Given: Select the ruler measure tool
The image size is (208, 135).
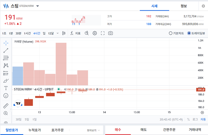Looking at the screenshot, I should click(x=6, y=106).
